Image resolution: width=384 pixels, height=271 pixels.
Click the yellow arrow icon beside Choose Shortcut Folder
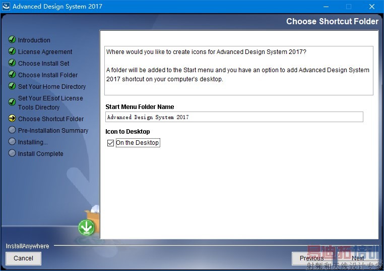pos(12,118)
